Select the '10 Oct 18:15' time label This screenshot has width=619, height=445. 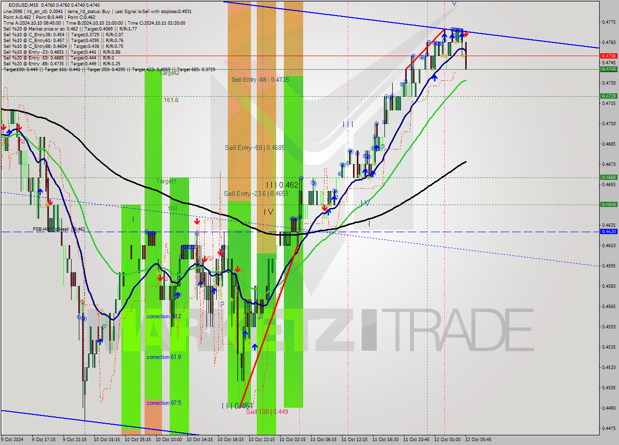(230, 440)
